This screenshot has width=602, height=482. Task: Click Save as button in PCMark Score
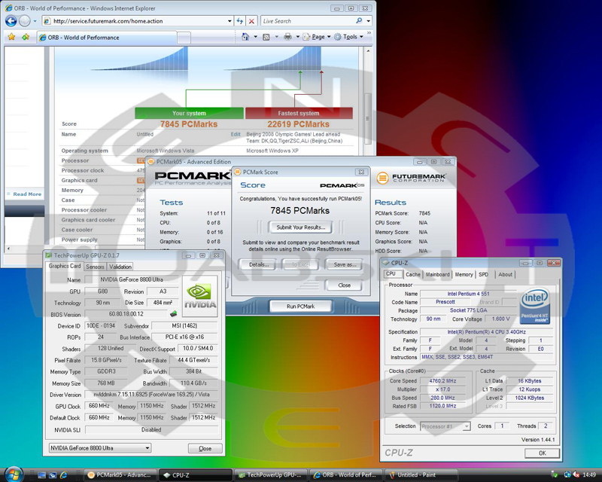click(345, 264)
